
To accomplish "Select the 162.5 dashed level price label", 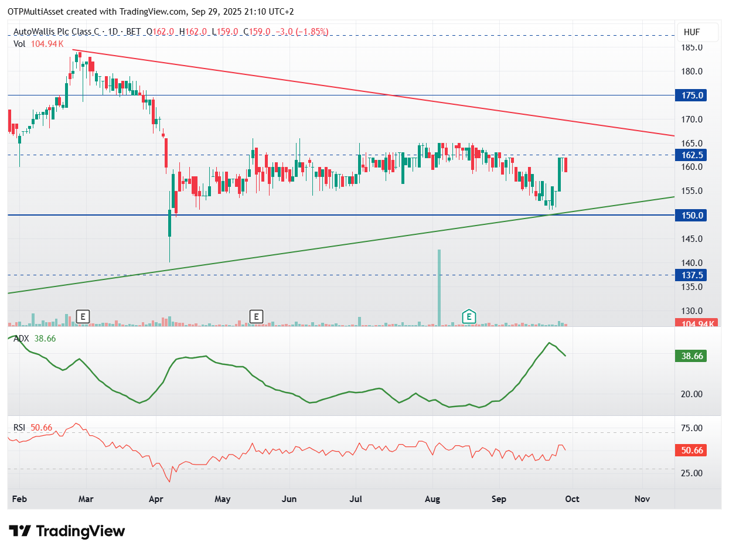I will (x=691, y=155).
